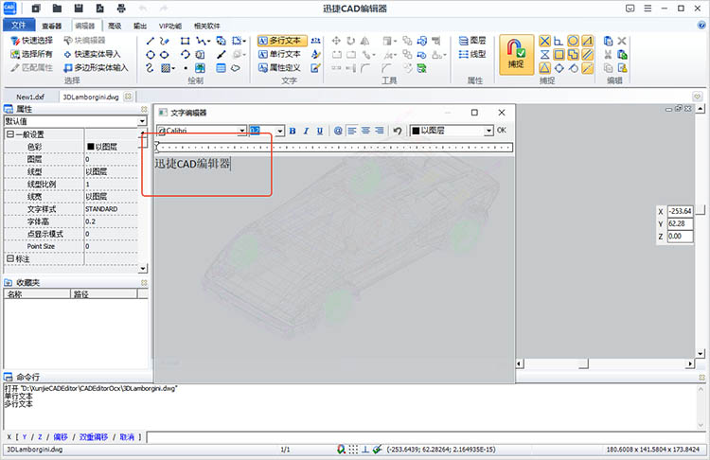Screen dimensions: 710x460
Task: Open the 文件 file menu
Action: pyautogui.click(x=19, y=25)
